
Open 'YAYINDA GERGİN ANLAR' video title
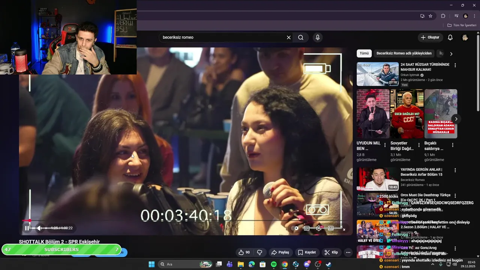(x=421, y=172)
